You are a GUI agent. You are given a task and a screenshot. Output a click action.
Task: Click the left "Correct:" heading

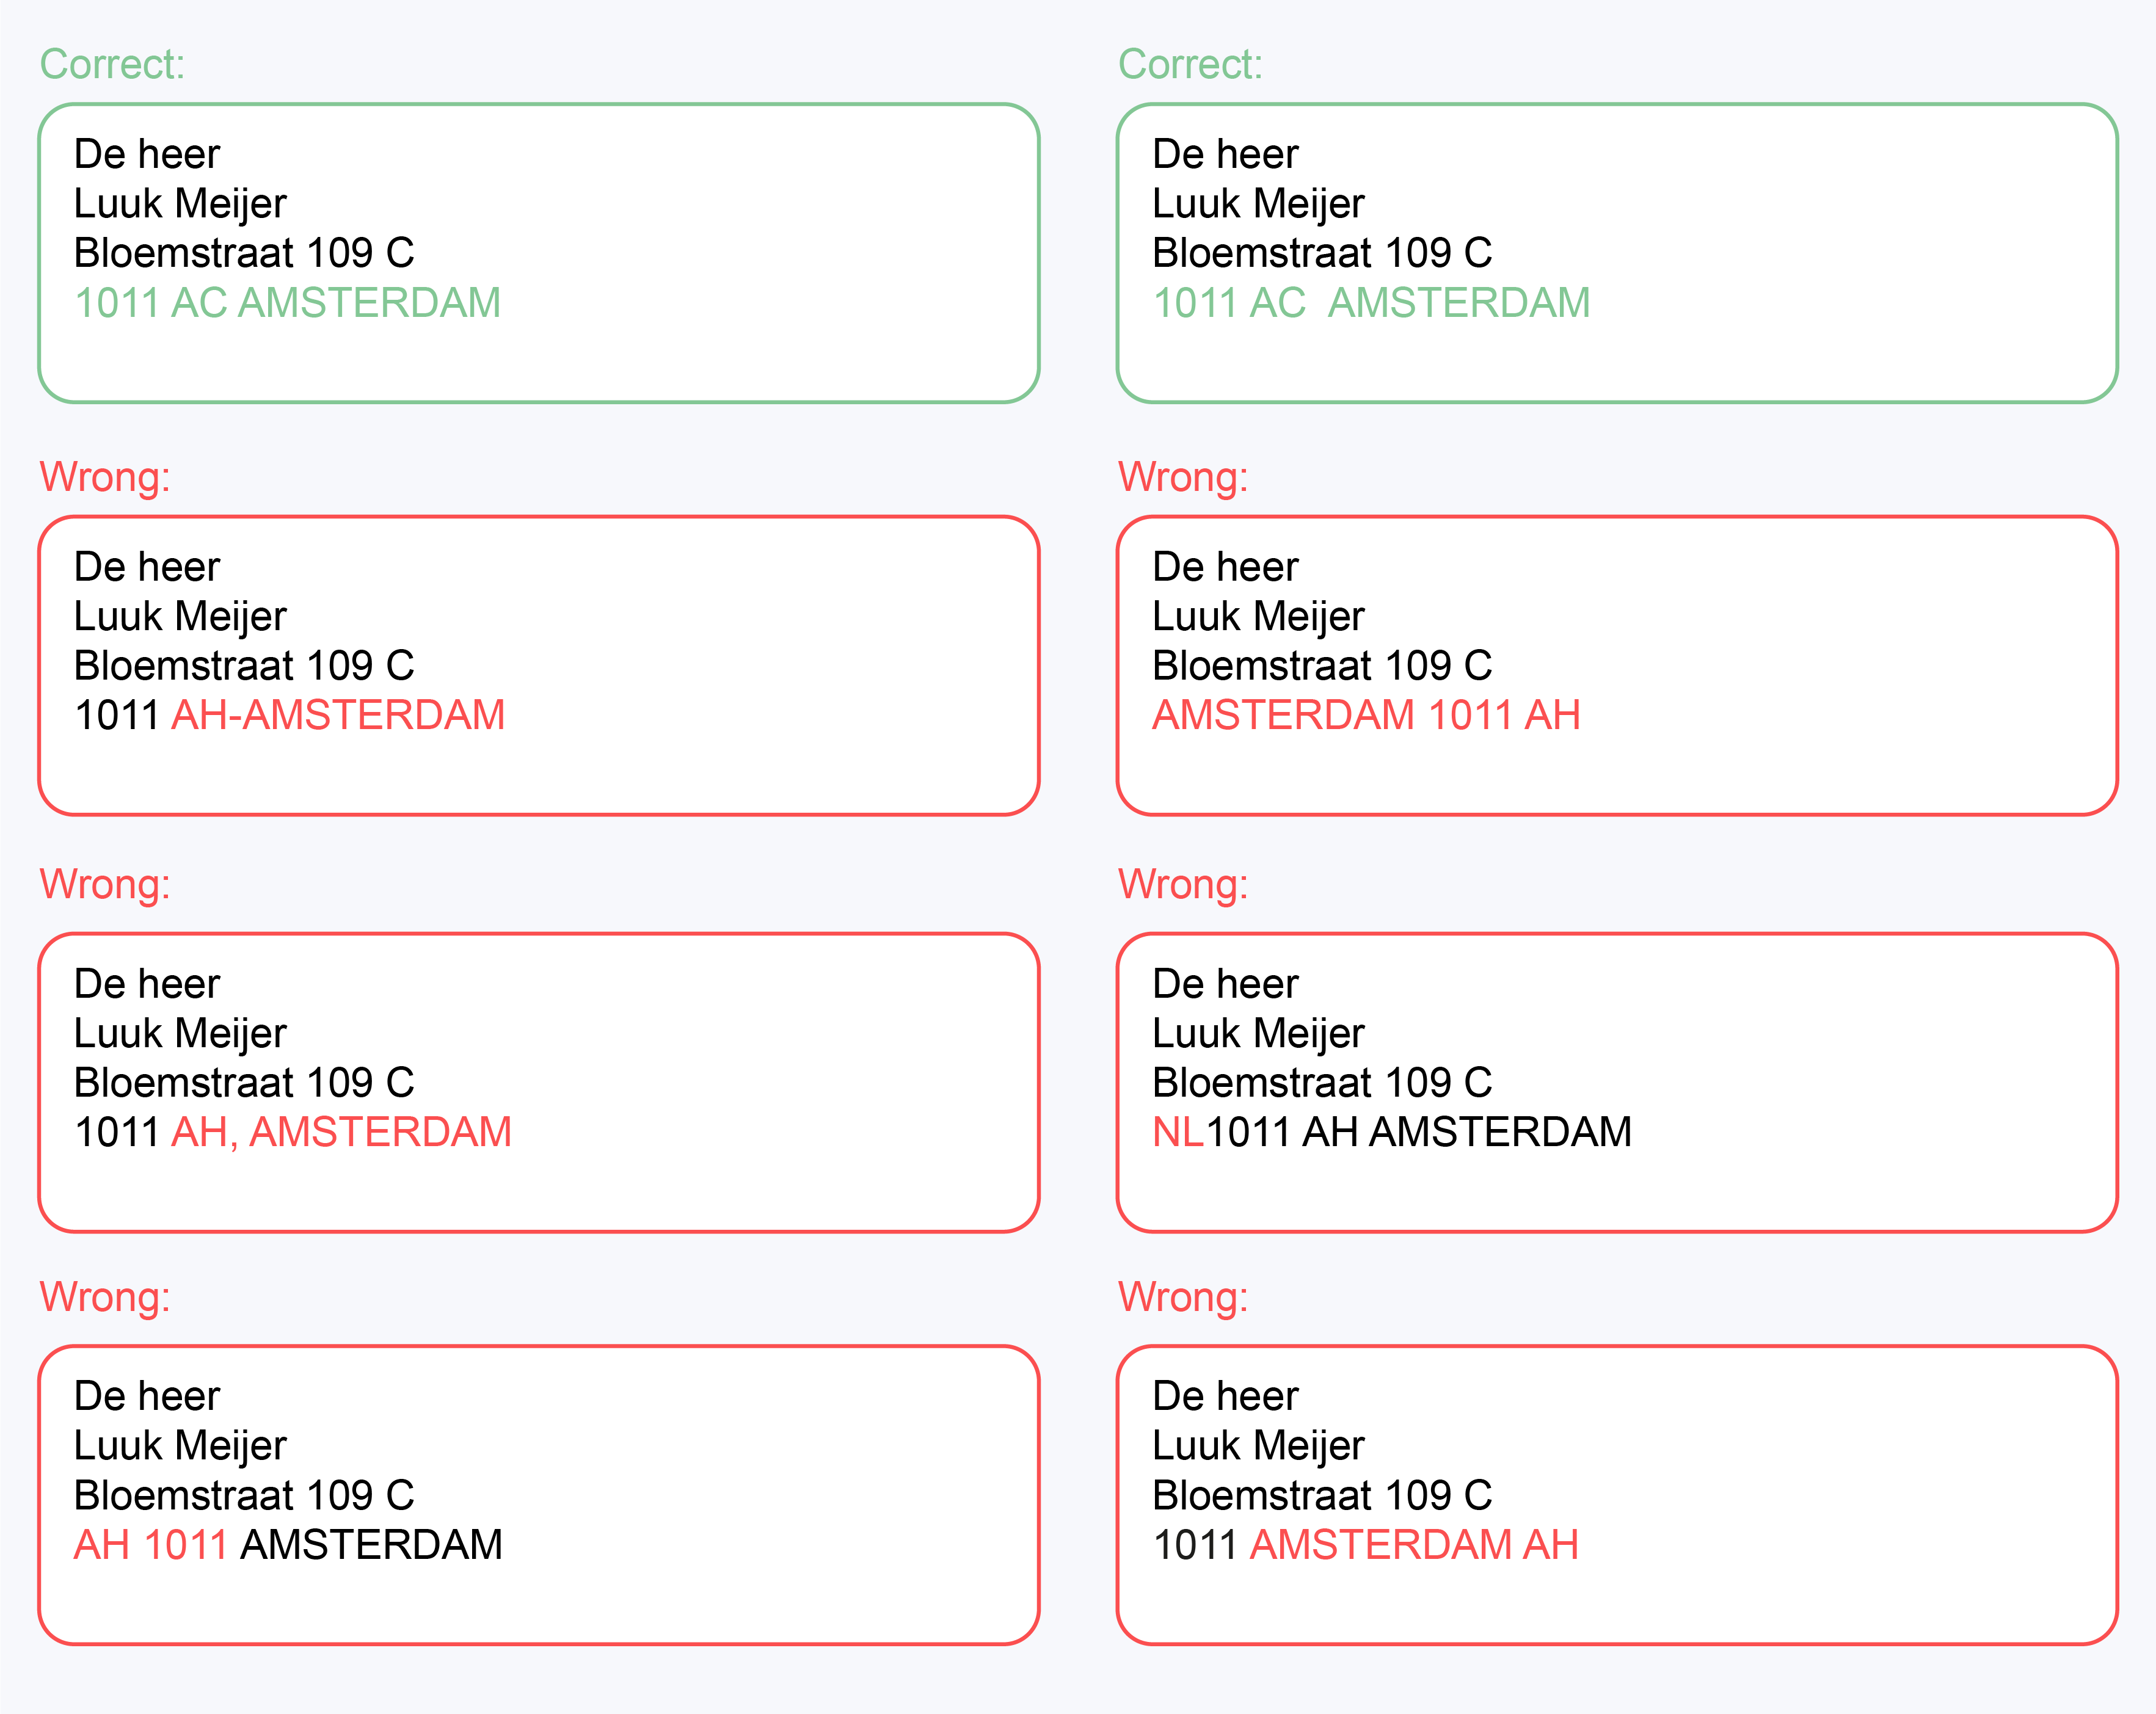112,65
